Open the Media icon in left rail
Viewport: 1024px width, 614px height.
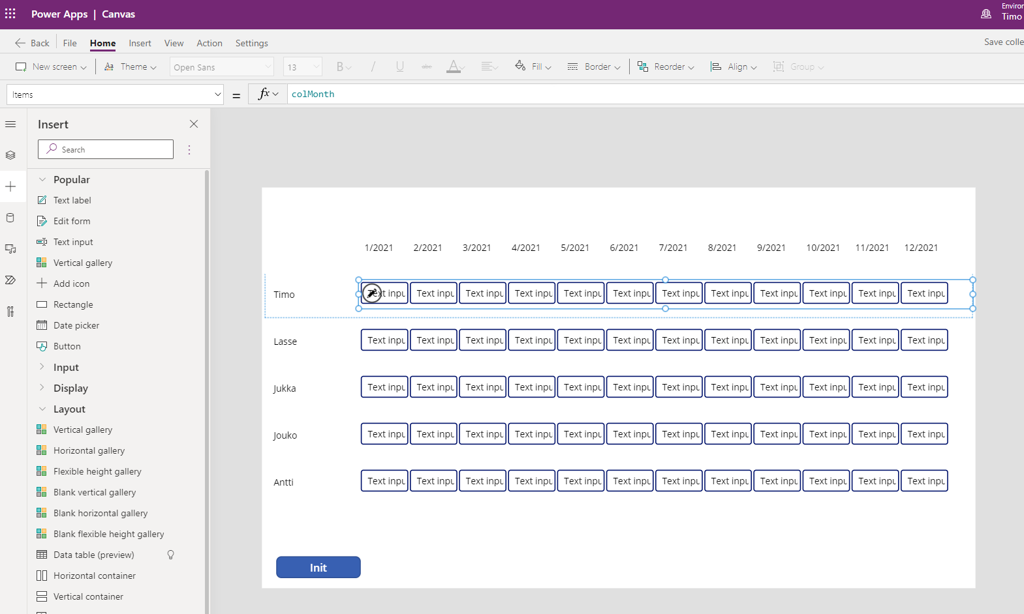[10, 249]
